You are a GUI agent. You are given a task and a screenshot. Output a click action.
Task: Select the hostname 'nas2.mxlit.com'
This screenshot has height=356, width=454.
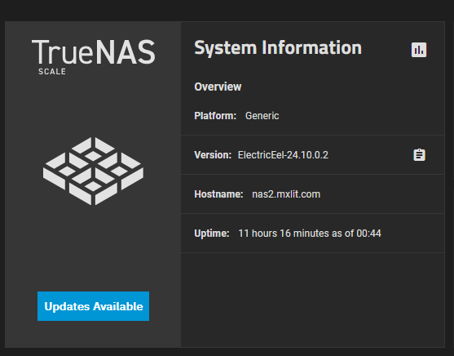click(286, 194)
